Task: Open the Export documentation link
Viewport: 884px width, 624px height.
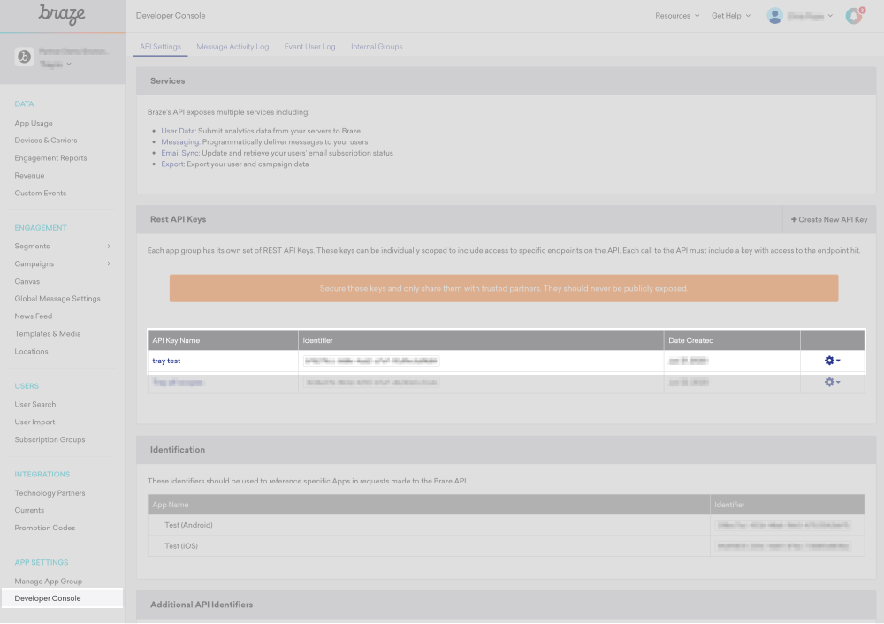Action: [x=171, y=164]
